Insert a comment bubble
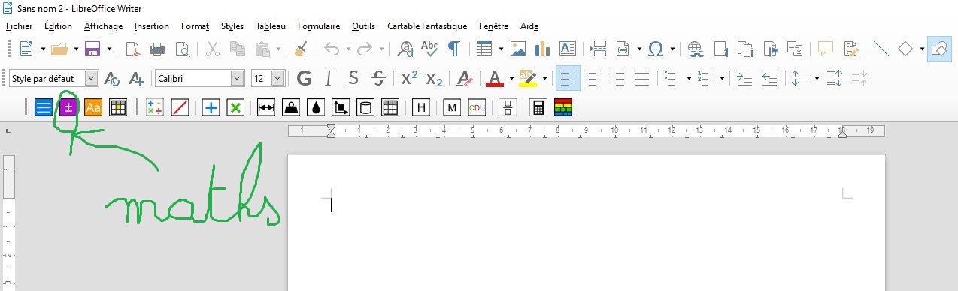This screenshot has width=958, height=291. pos(826,49)
